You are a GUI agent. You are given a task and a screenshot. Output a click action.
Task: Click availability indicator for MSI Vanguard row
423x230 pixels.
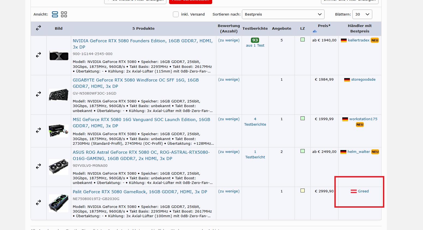(x=302, y=118)
